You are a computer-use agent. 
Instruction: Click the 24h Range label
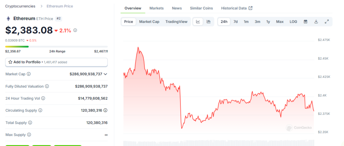click(57, 51)
